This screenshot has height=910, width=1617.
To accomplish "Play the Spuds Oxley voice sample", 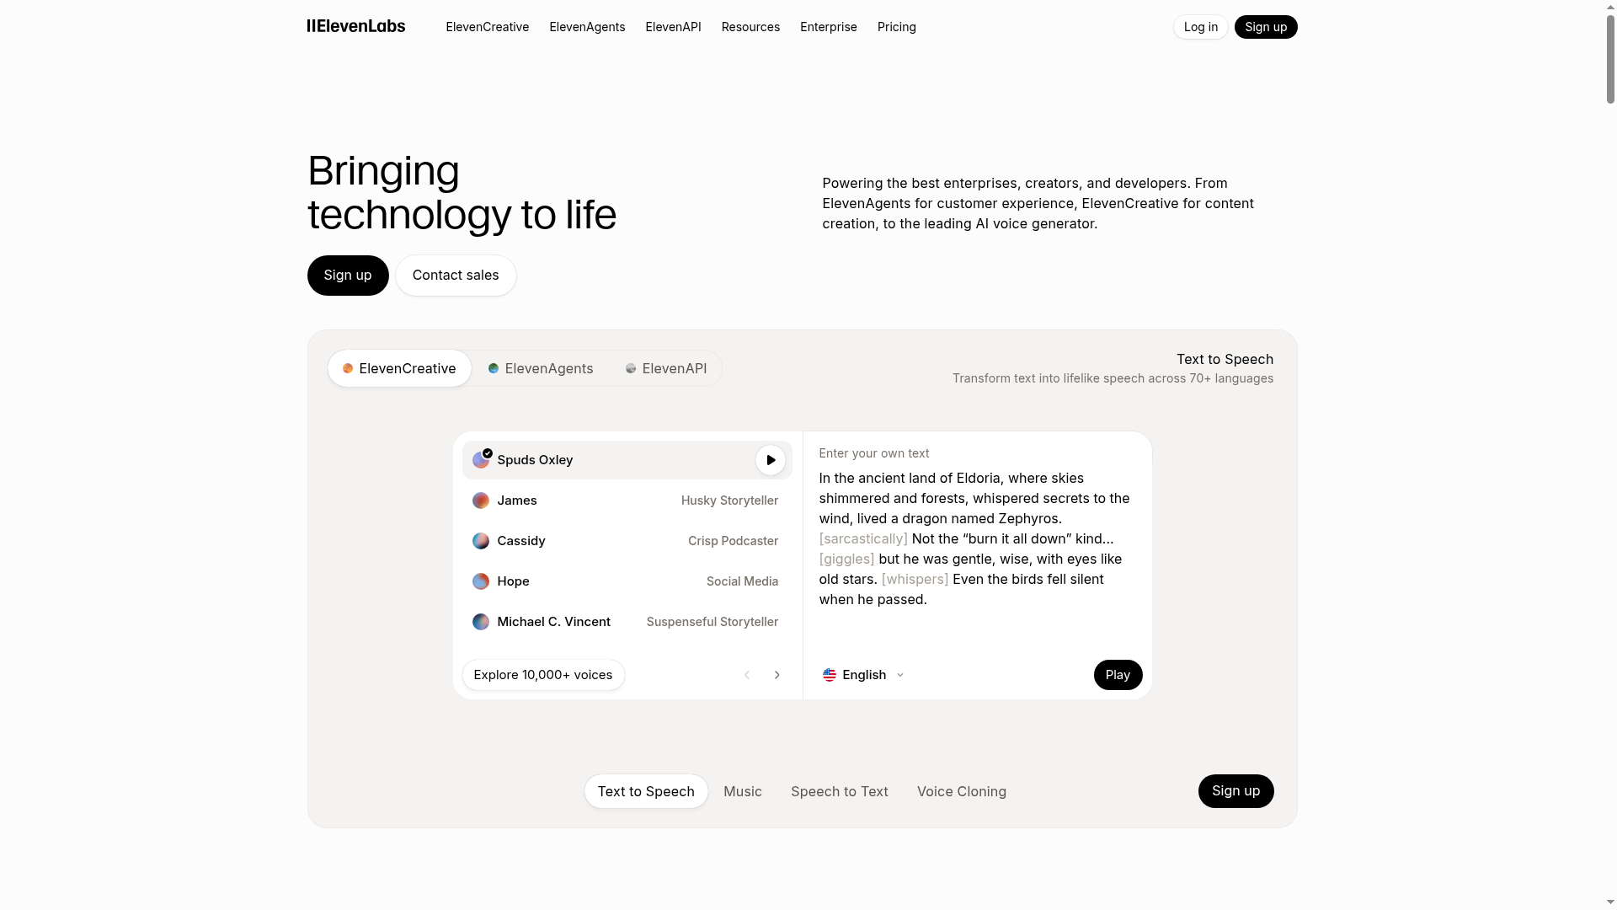I will tap(771, 460).
